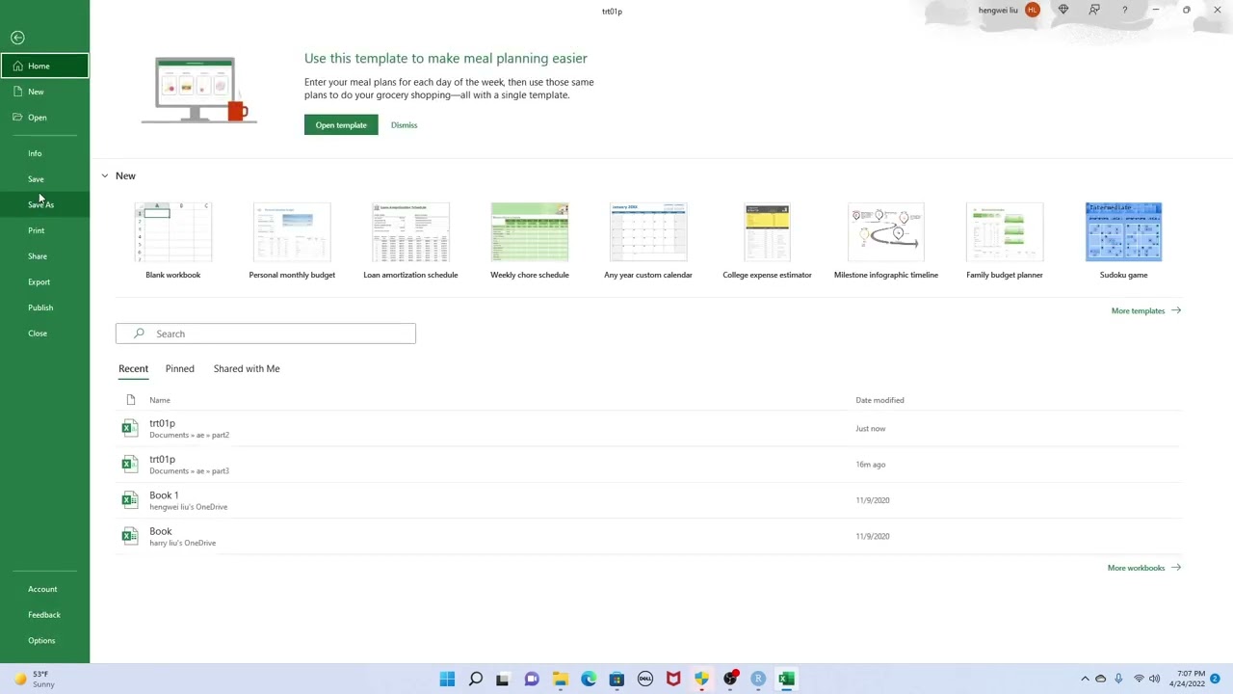
Task: Choose Save As in the sidebar
Action: coord(40,204)
